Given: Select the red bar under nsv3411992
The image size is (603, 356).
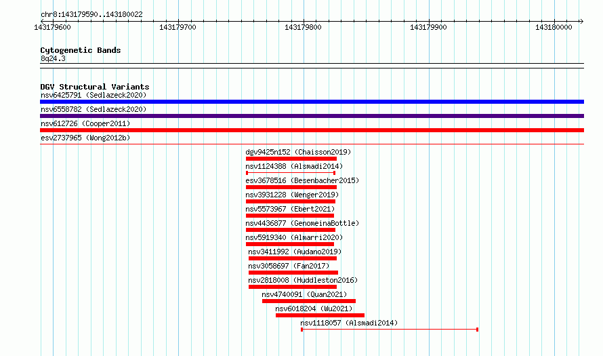Looking at the screenshot, I should pos(293,258).
